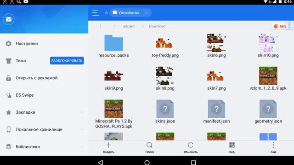294x165 pixels.
Task: Click the Библиотеки stack icon
Action: coord(8,147)
